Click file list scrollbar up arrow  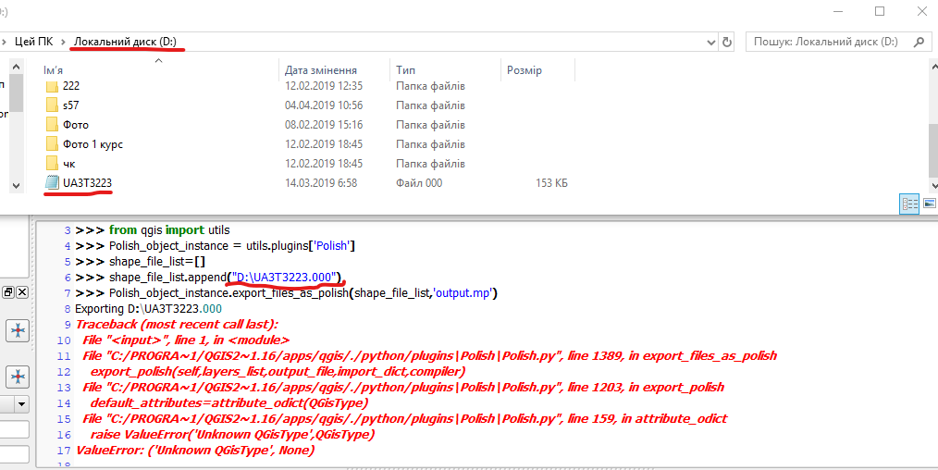coord(933,67)
